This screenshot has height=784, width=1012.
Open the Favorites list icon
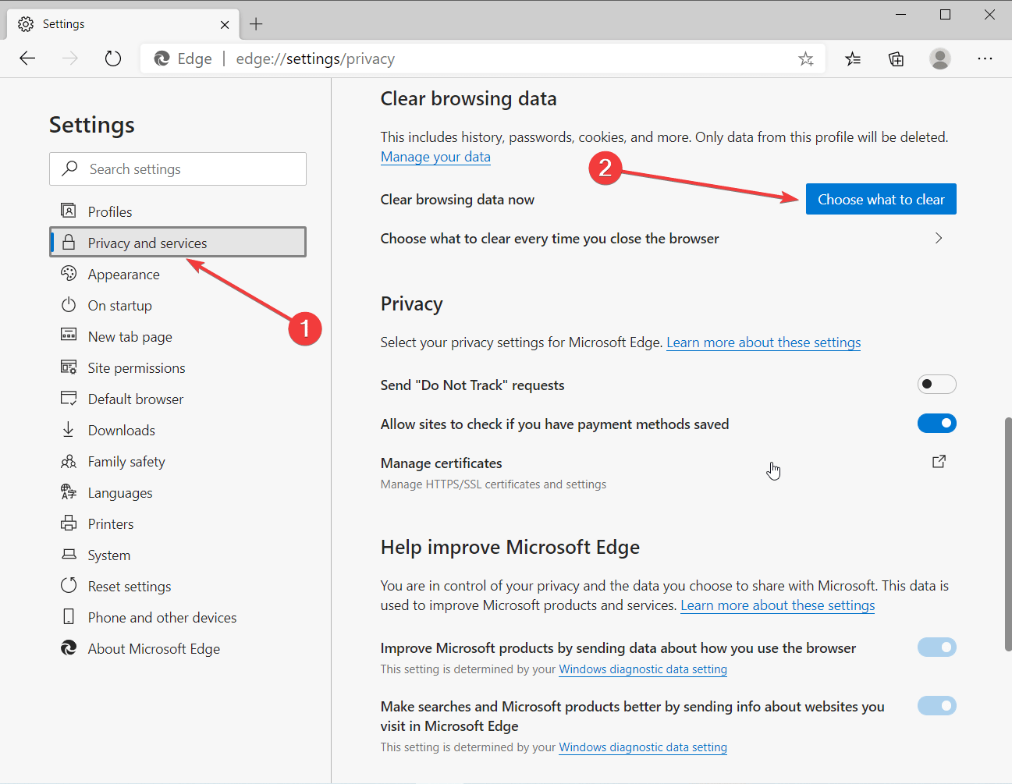coord(853,59)
